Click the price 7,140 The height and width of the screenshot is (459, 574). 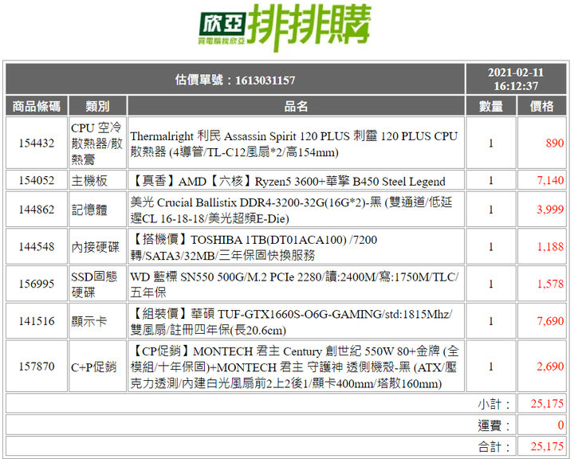tap(550, 180)
